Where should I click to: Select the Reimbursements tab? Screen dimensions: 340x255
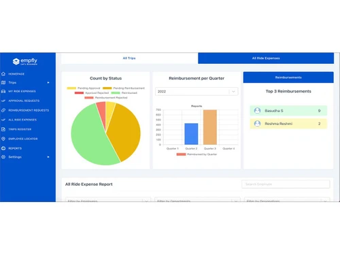(288, 78)
